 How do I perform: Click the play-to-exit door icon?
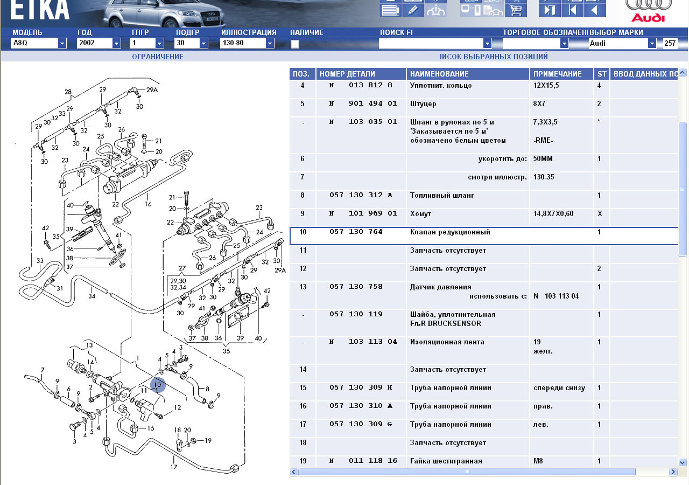click(x=550, y=10)
